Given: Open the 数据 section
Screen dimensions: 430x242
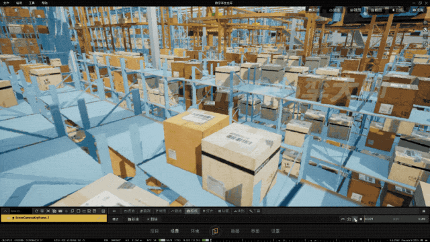Looking at the screenshot, I should (x=235, y=231).
